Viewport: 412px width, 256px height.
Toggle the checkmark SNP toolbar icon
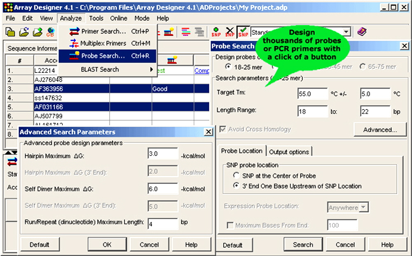coord(243,32)
